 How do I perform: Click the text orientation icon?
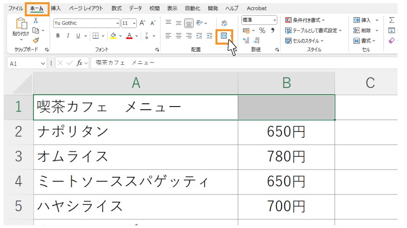point(199,23)
